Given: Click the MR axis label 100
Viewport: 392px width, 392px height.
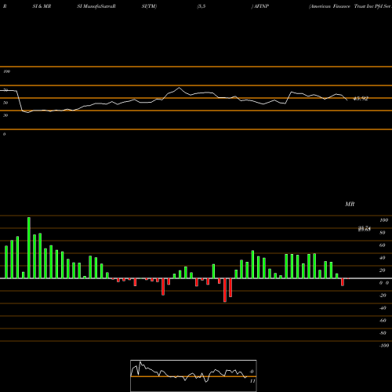Looking at the screenshot, I should click(x=383, y=220).
